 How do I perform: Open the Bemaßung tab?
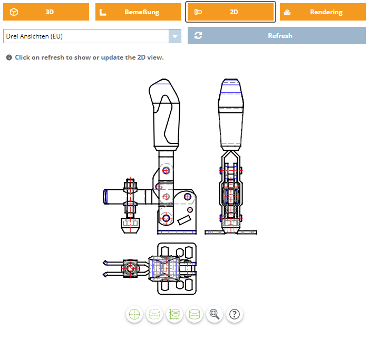[x=138, y=12]
